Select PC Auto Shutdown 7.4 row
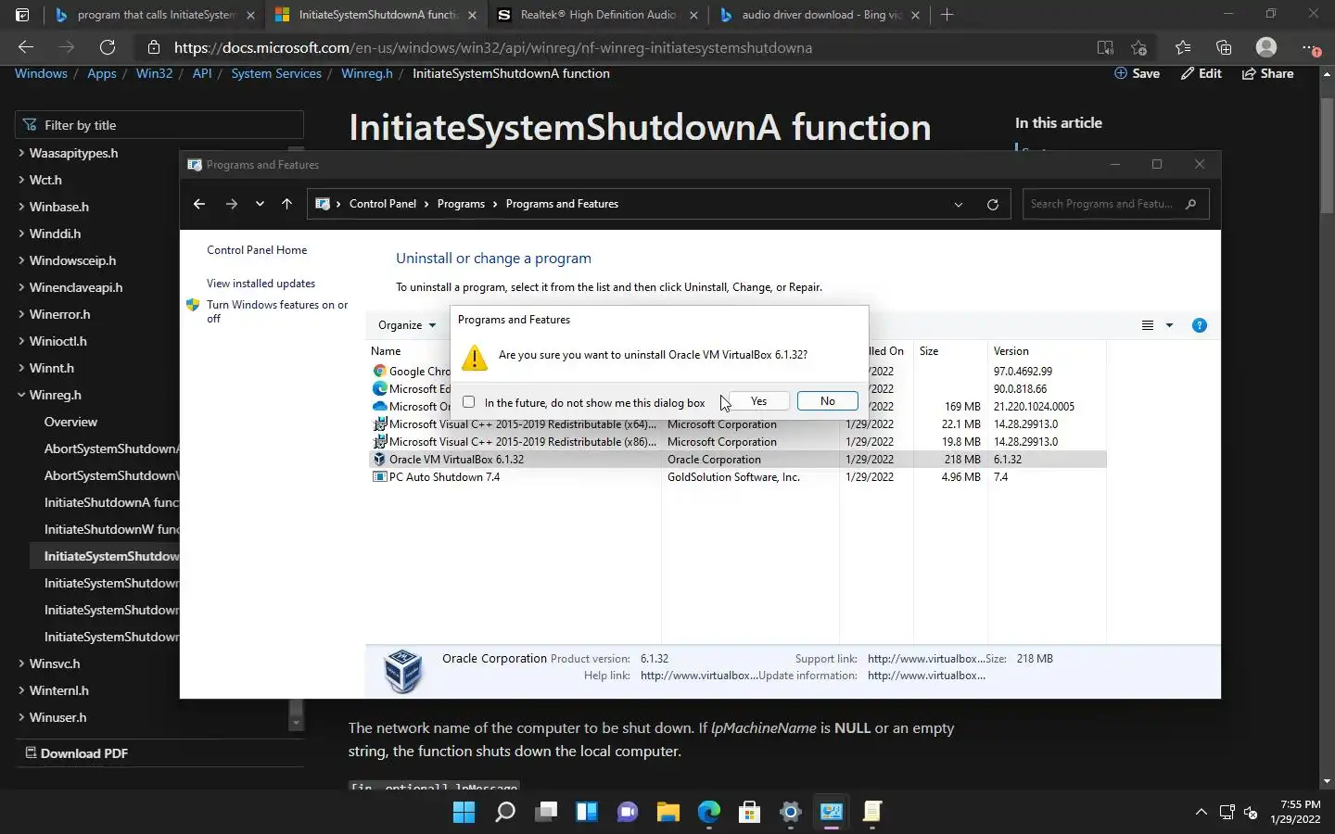 click(738, 477)
